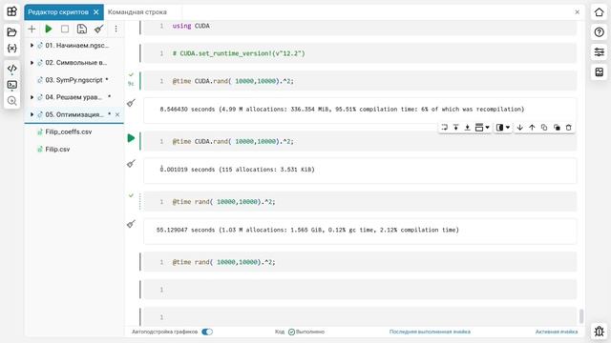Click the bug debug icon at bottom right
Image resolution: width=611 pixels, height=343 pixels.
point(599,331)
